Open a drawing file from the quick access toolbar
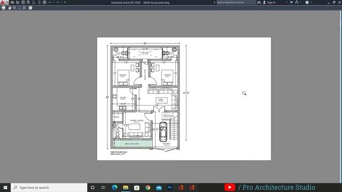Viewport: 342px width, 192px height. coord(18,2)
